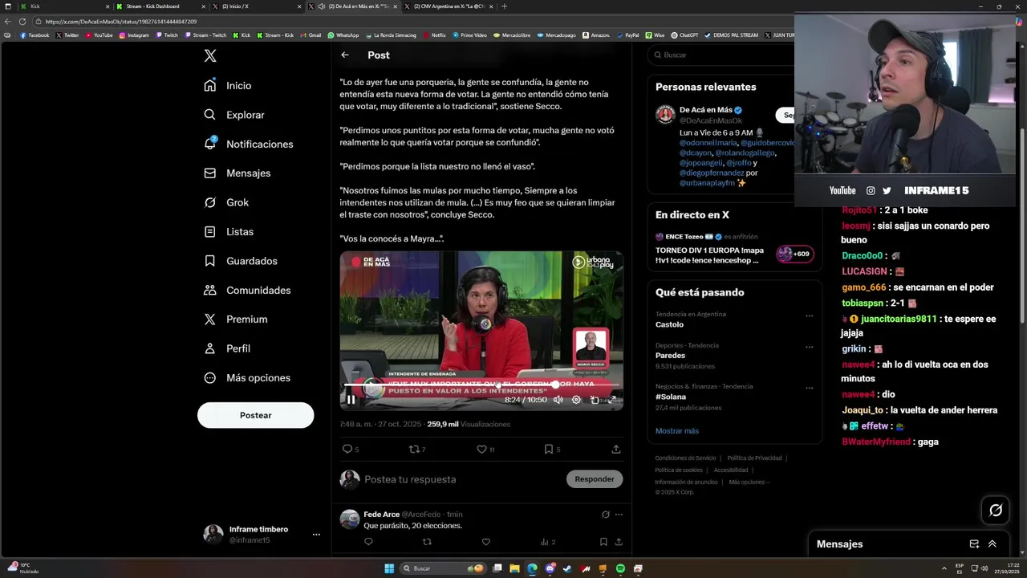Enter video fullscreen mode

pyautogui.click(x=612, y=400)
